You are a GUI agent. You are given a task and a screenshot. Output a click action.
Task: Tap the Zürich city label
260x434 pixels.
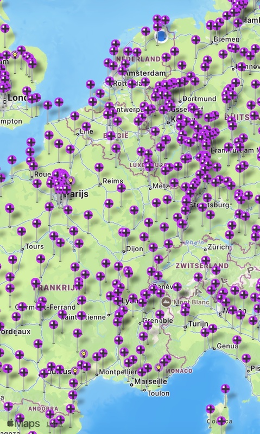pos(218,247)
